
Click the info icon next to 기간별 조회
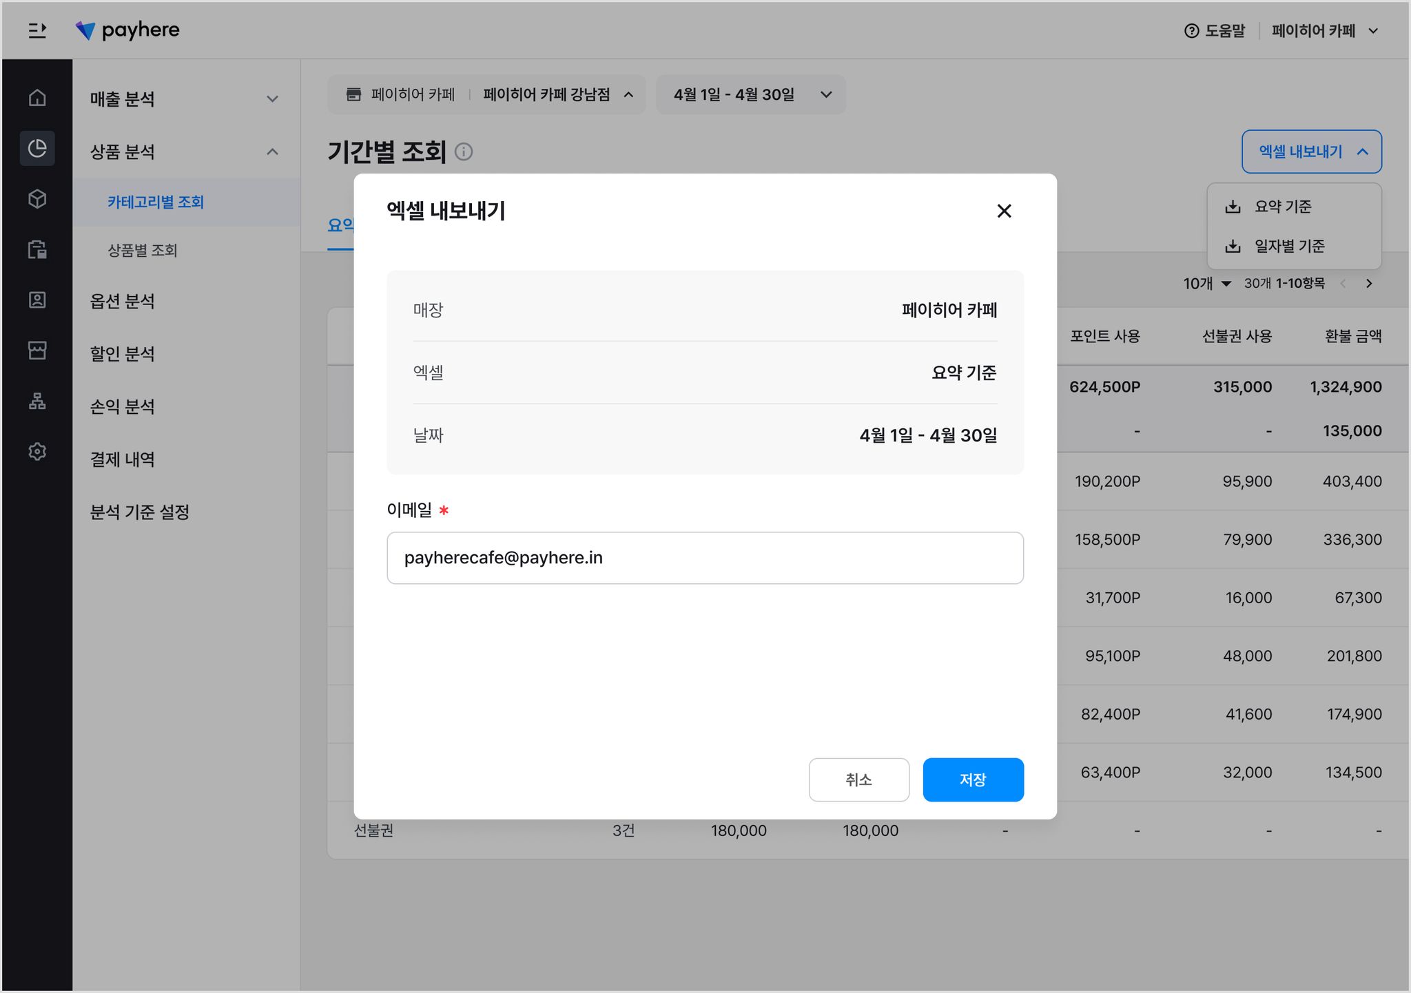click(464, 151)
